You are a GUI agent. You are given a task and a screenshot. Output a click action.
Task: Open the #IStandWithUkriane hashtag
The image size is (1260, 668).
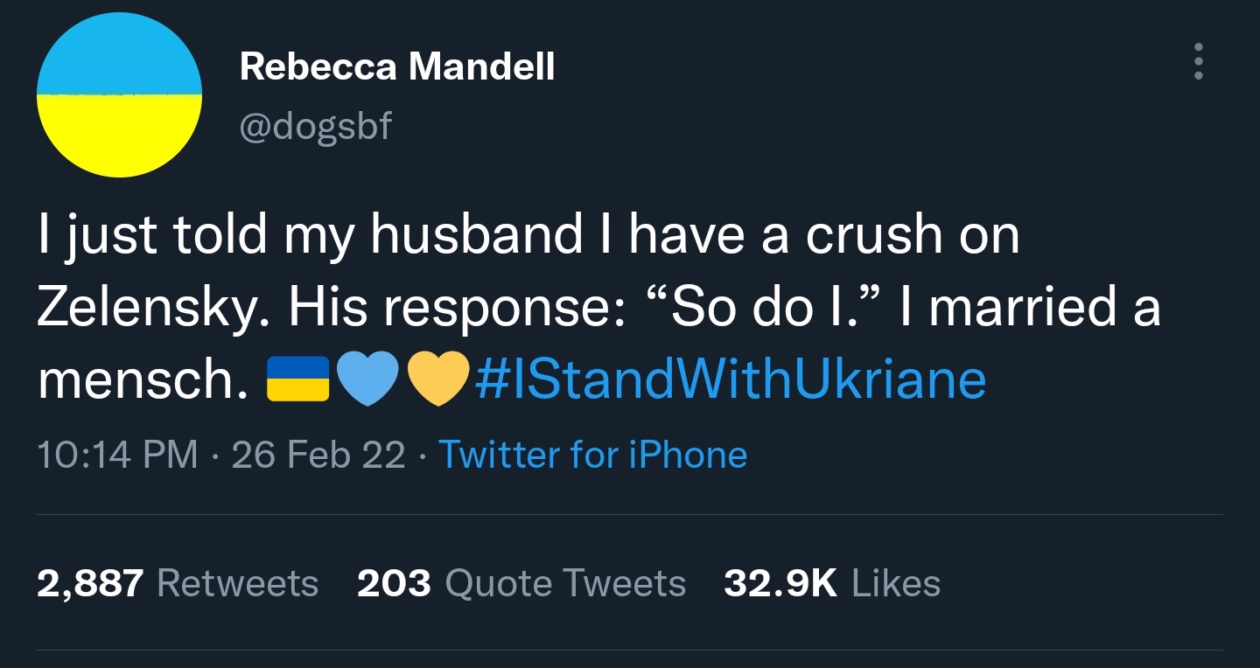click(730, 379)
